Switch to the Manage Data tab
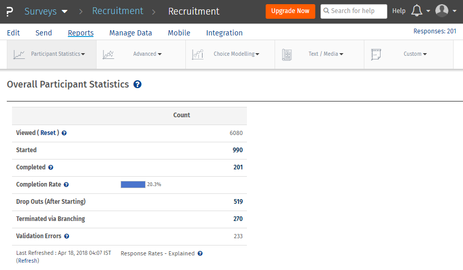Screen dimensions: 463x270 [130, 33]
